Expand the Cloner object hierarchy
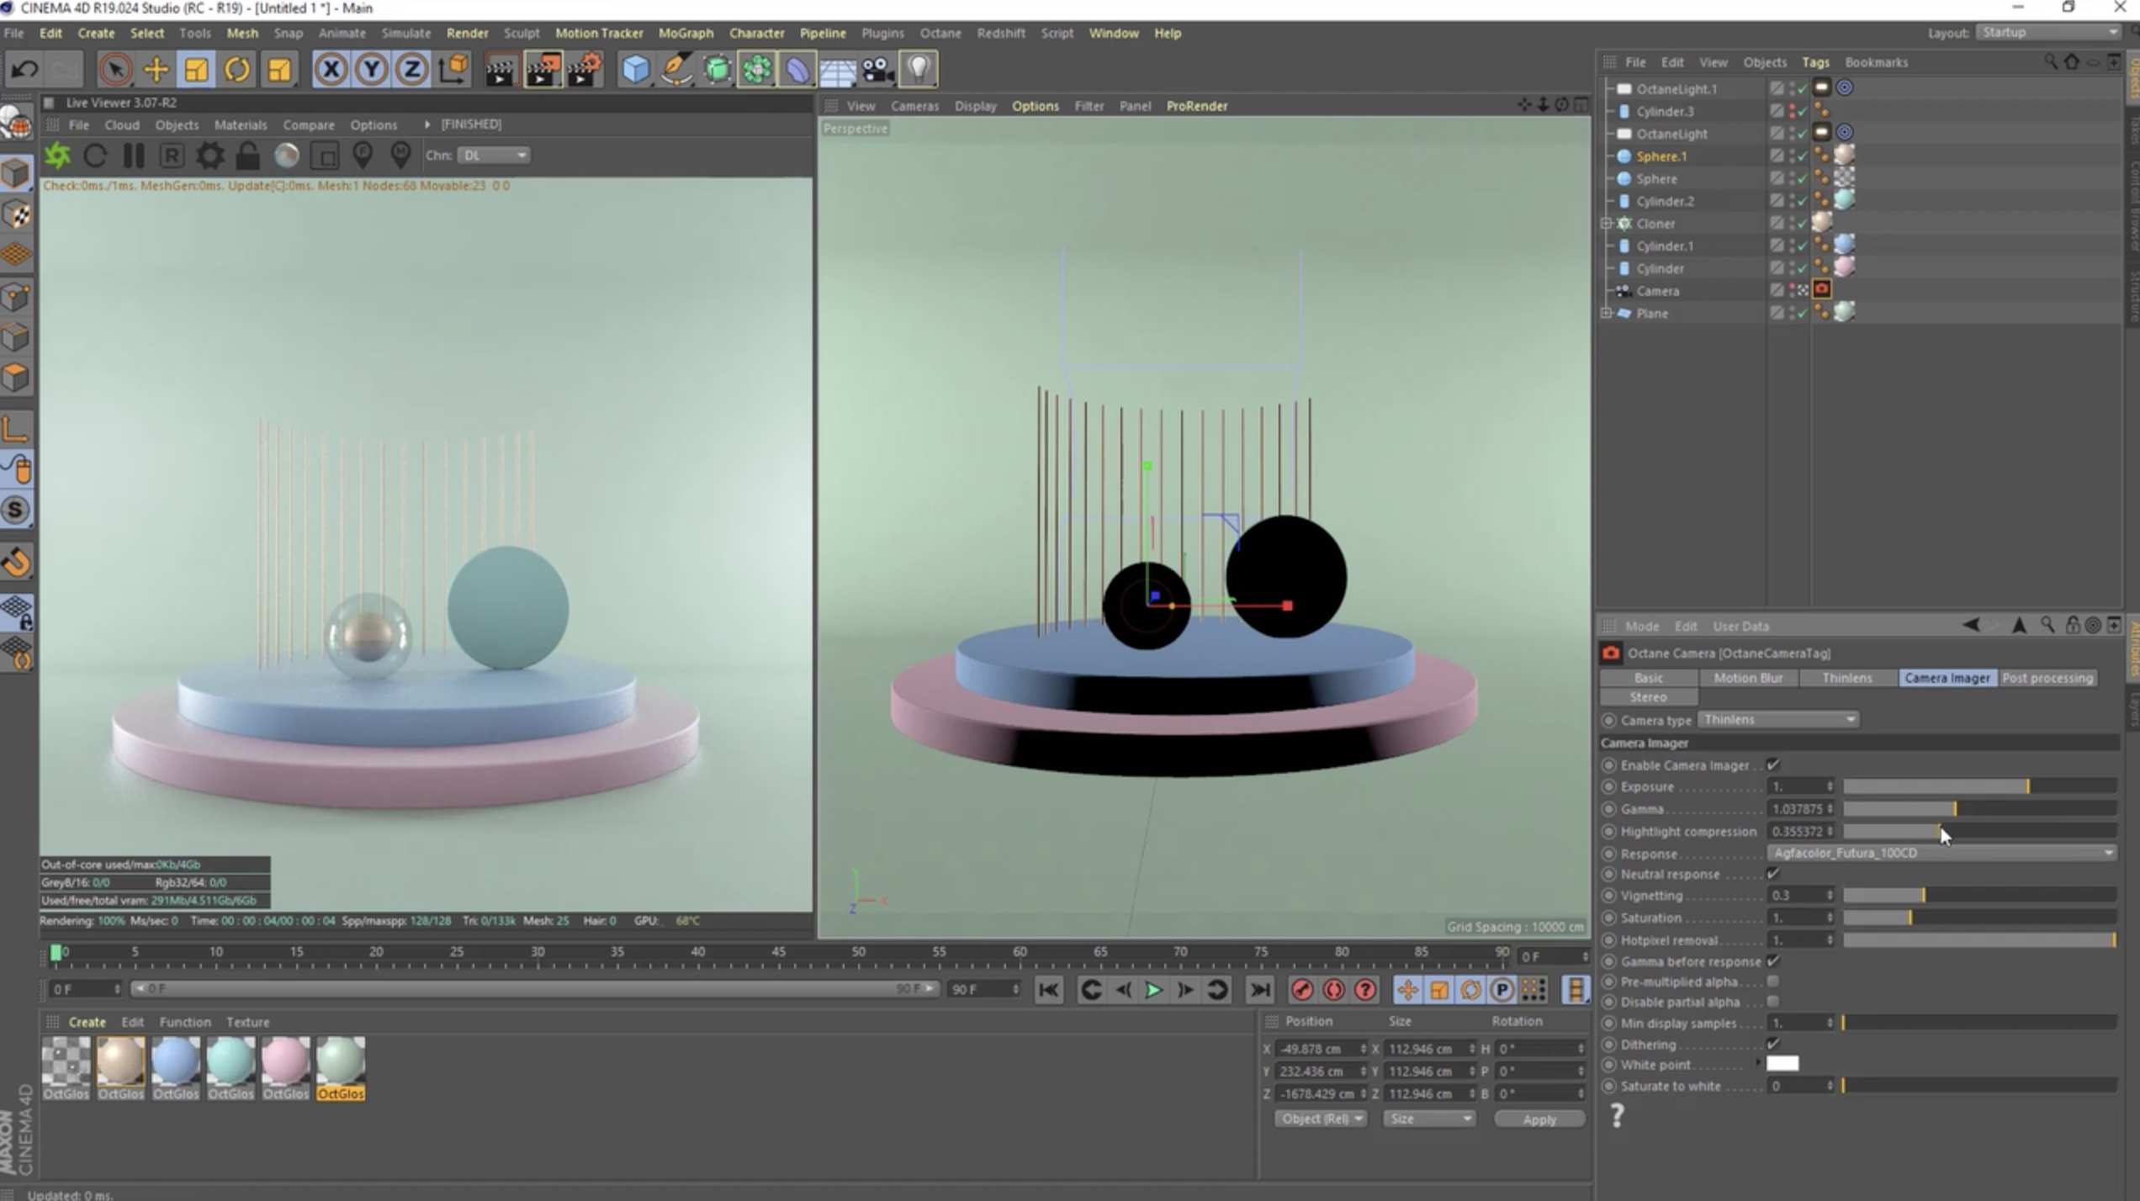 pos(1607,223)
